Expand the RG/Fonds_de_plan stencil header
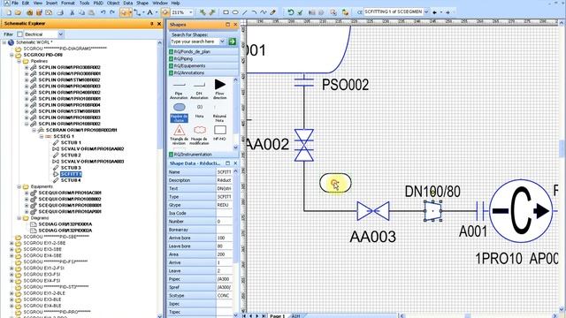The width and height of the screenshot is (566, 318). tap(203, 51)
